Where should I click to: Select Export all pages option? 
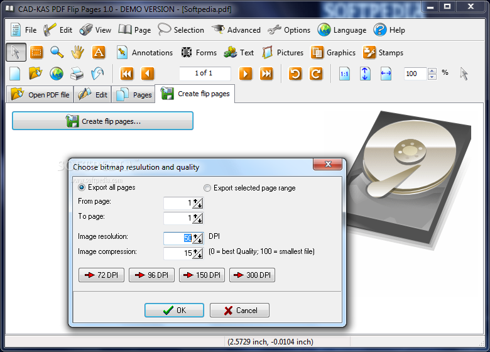pos(107,187)
